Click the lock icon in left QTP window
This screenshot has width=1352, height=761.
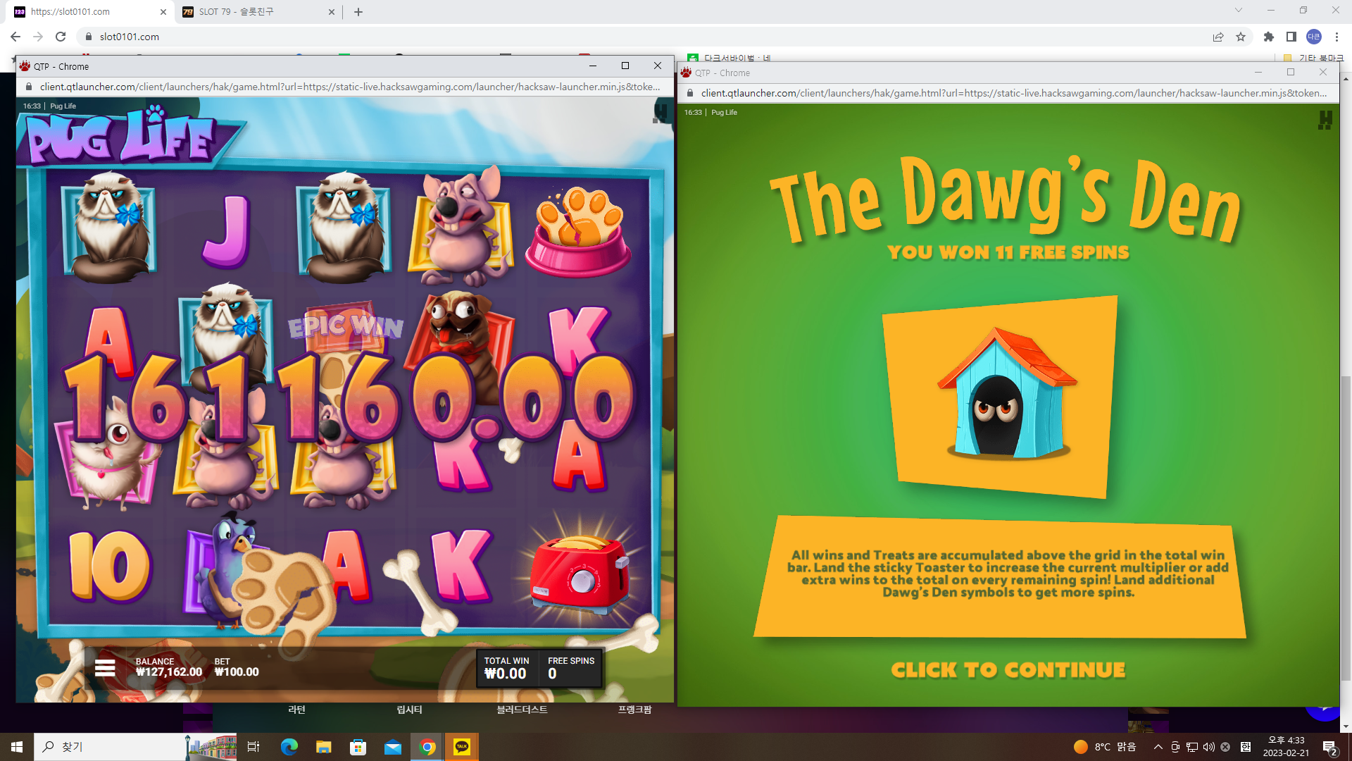pyautogui.click(x=29, y=87)
